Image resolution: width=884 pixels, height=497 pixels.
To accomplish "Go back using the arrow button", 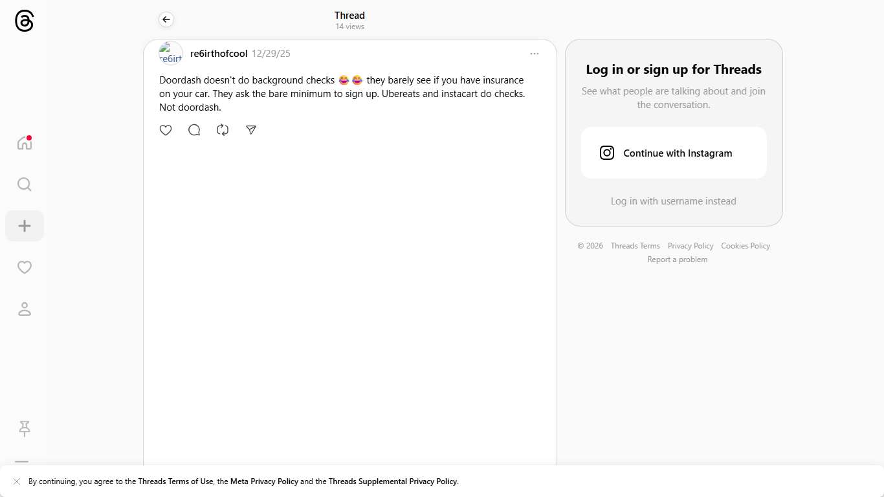I will [166, 19].
